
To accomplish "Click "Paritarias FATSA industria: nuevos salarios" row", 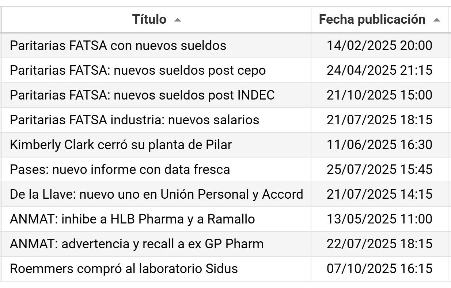I will click(x=134, y=120).
